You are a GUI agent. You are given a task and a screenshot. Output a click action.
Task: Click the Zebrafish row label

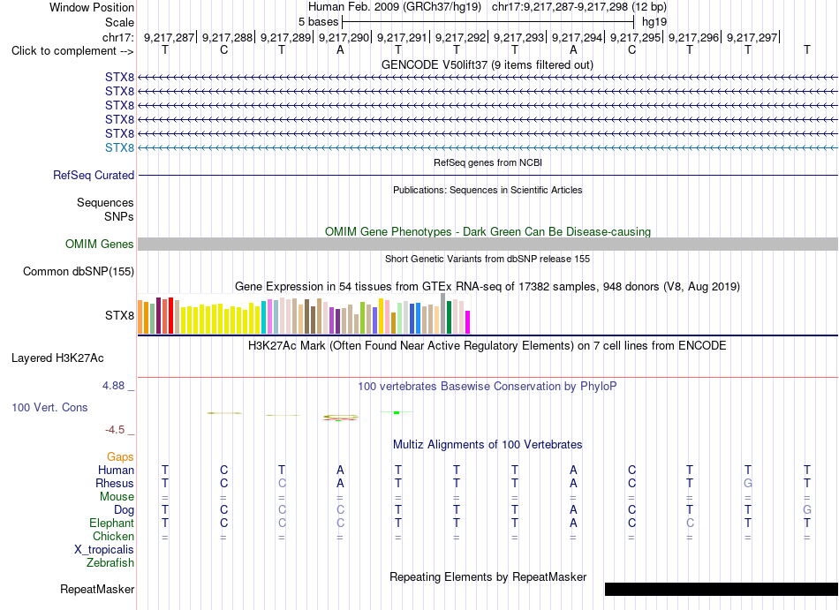click(x=110, y=563)
